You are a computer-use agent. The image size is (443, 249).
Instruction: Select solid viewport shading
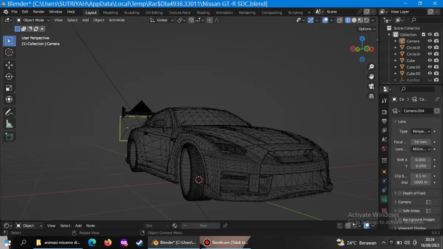pyautogui.click(x=354, y=20)
